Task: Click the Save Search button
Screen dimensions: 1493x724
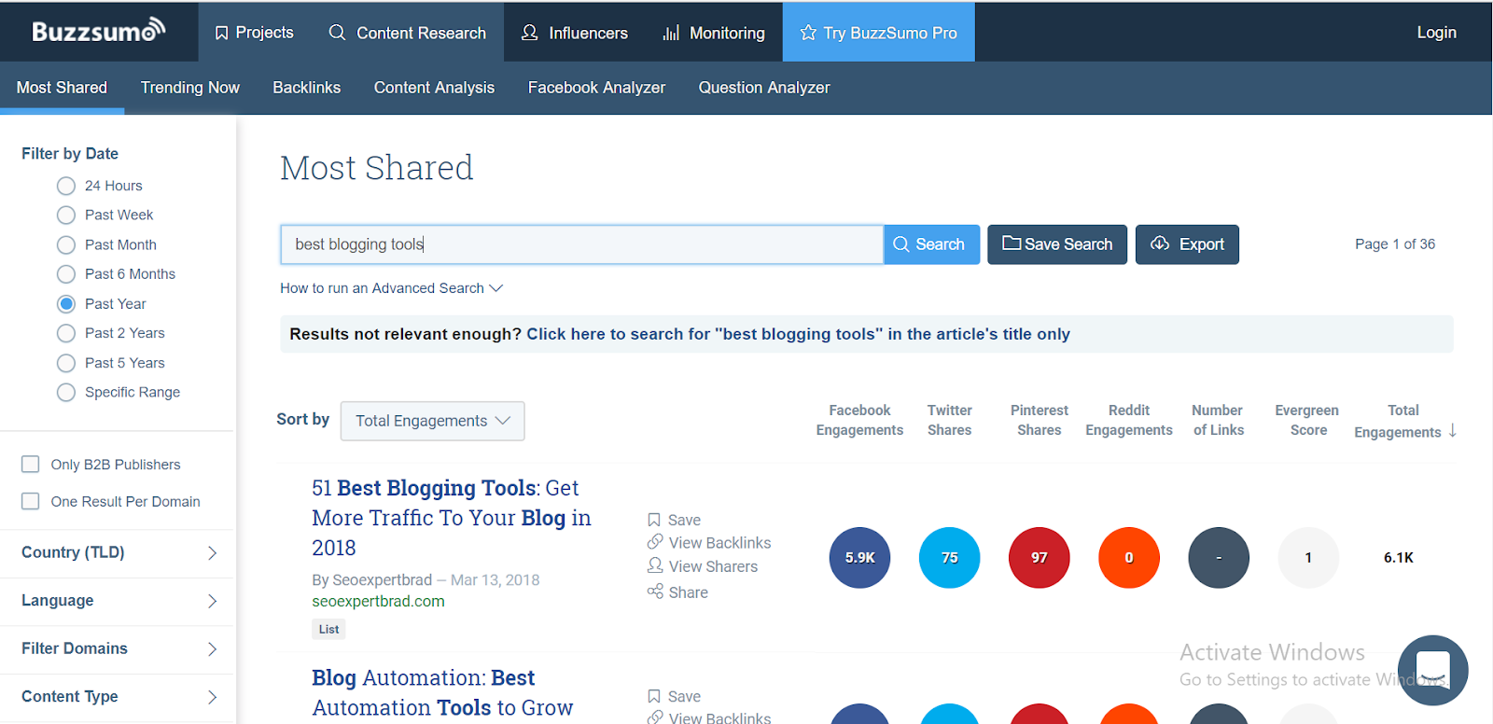Action: tap(1057, 244)
